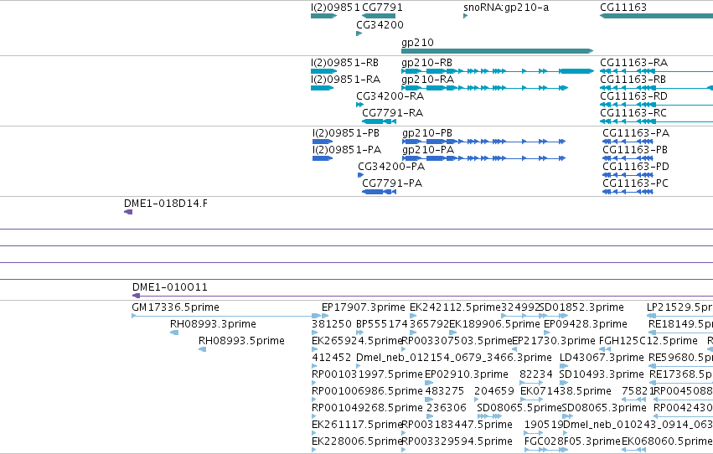Select the 82234 feature label
Screen dimensions: 713x454
point(536,375)
